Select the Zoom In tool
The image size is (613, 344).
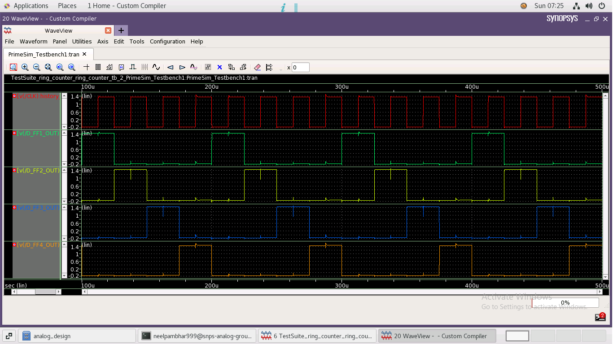25,67
